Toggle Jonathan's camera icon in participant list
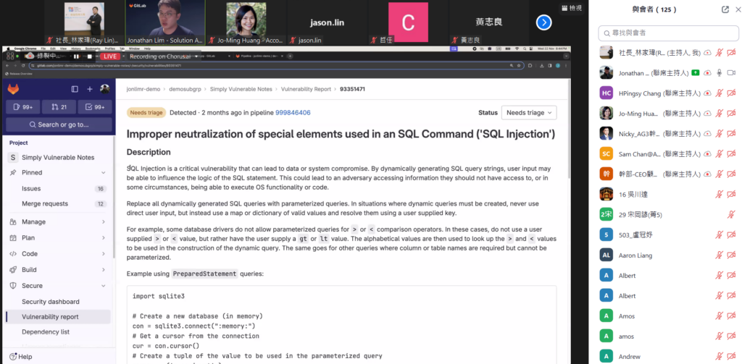 (x=731, y=73)
